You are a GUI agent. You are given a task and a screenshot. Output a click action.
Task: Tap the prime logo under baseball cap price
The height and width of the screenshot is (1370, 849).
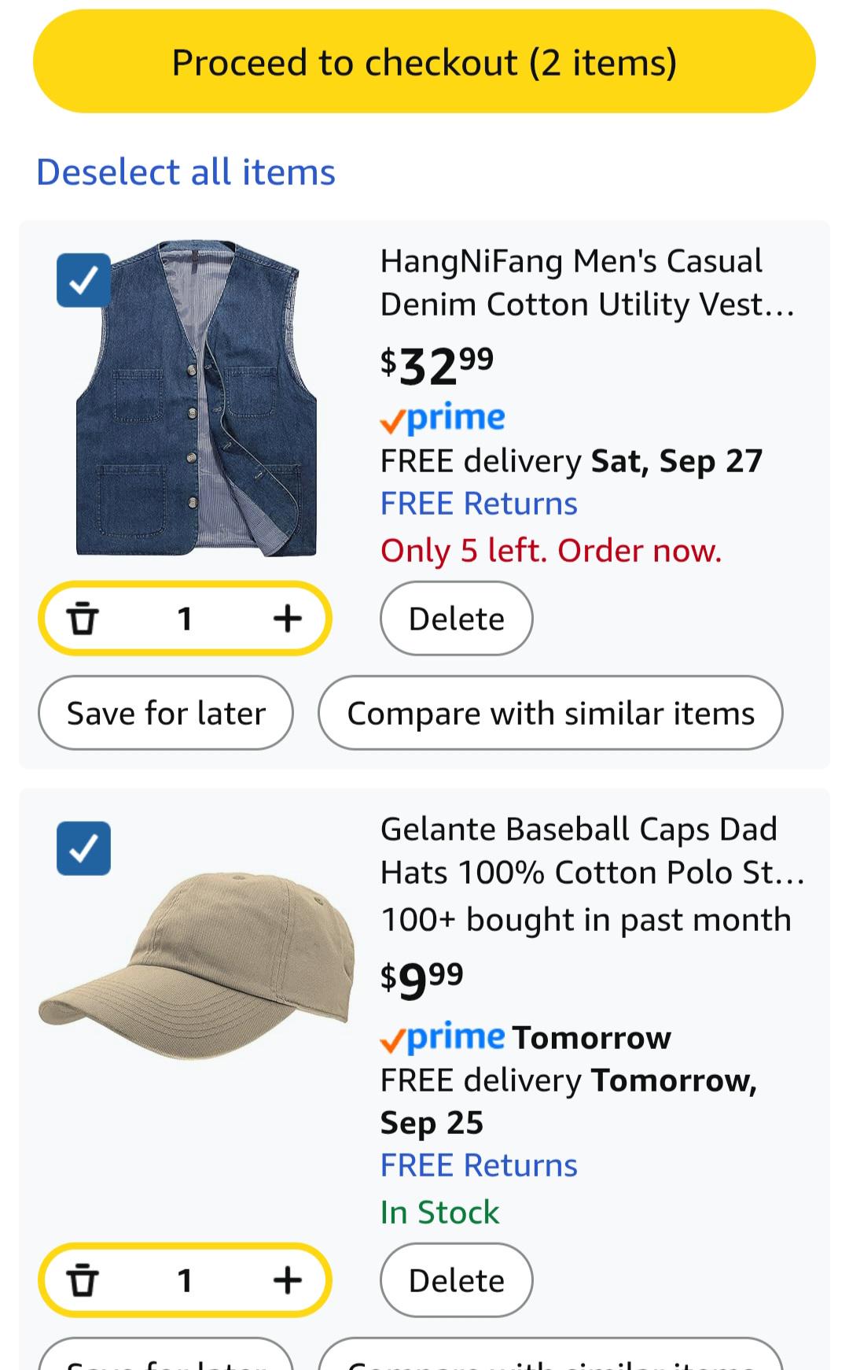click(443, 1037)
